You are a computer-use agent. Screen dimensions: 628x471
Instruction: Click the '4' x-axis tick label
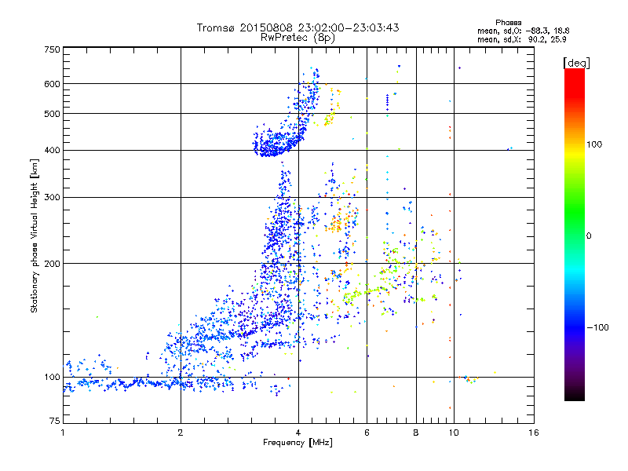pyautogui.click(x=298, y=433)
